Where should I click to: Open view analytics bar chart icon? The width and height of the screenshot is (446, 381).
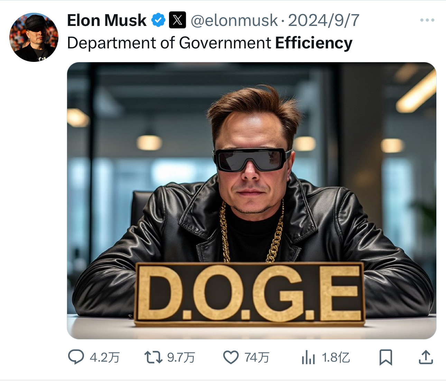pos(308,357)
